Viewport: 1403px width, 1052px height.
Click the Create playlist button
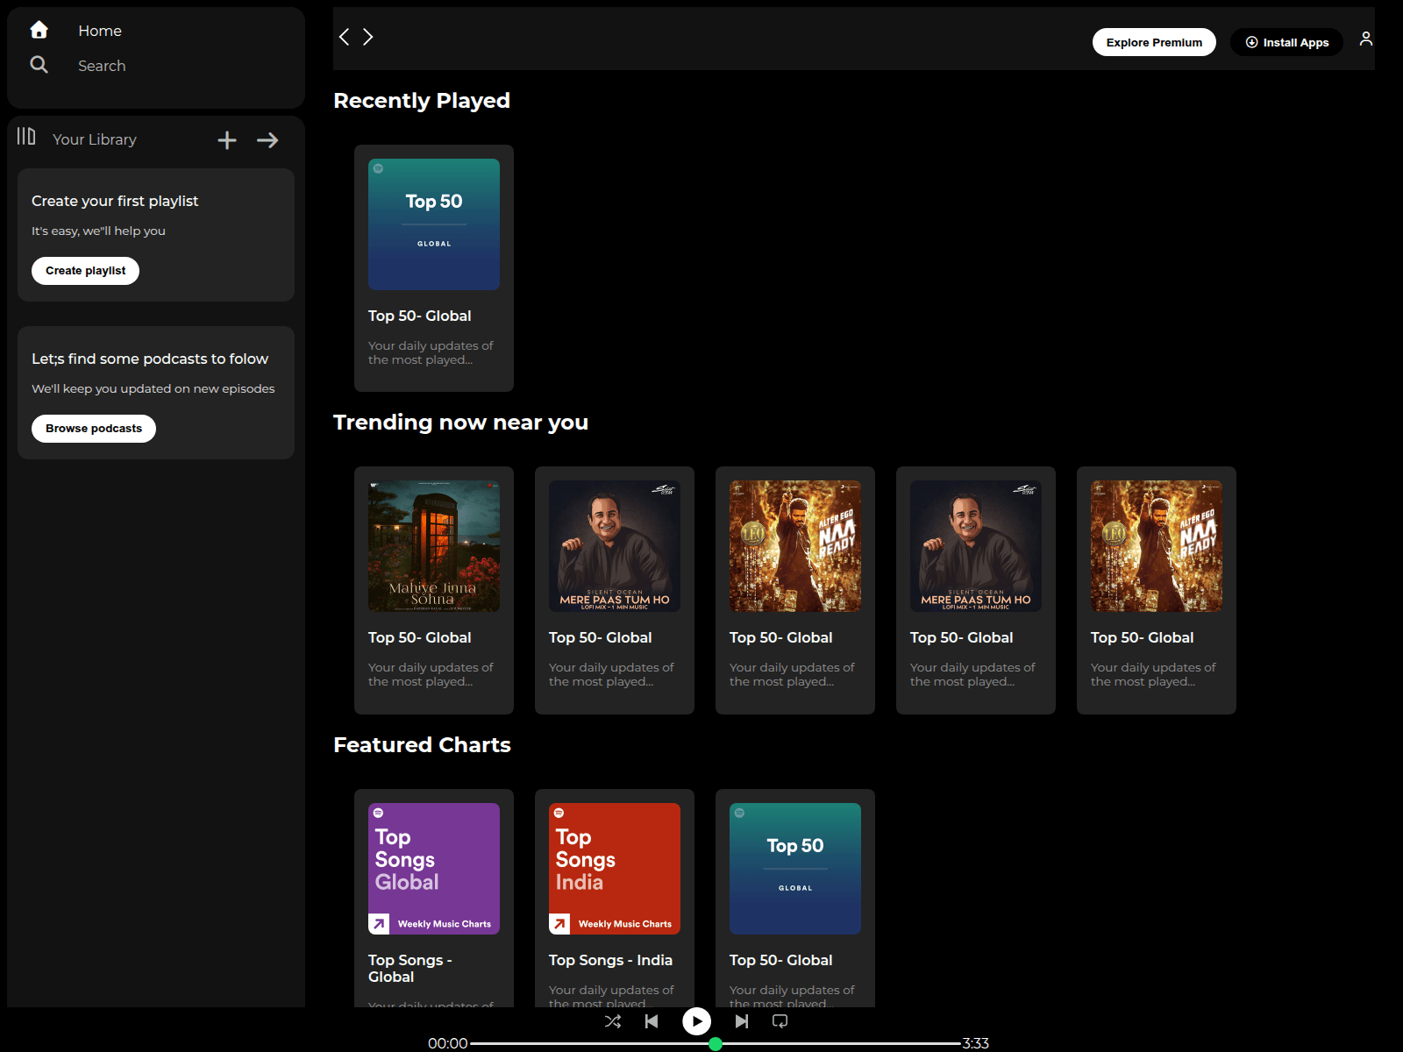85,271
